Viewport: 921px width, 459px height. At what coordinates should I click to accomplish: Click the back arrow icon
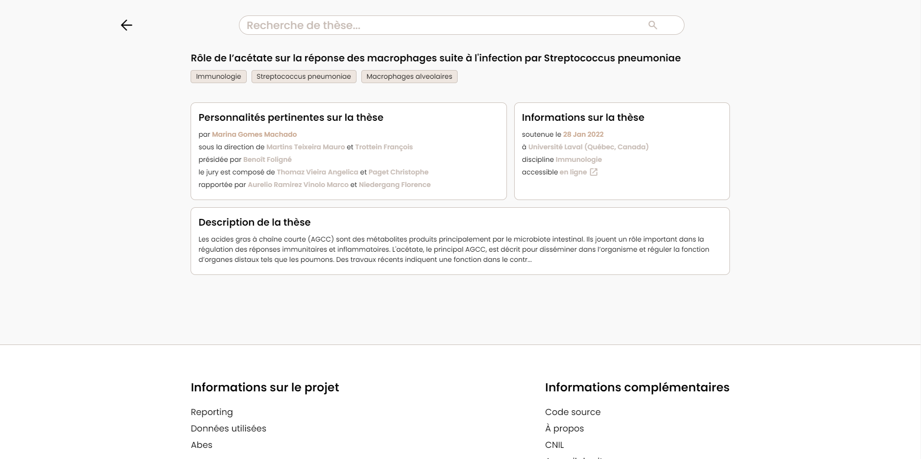126,25
